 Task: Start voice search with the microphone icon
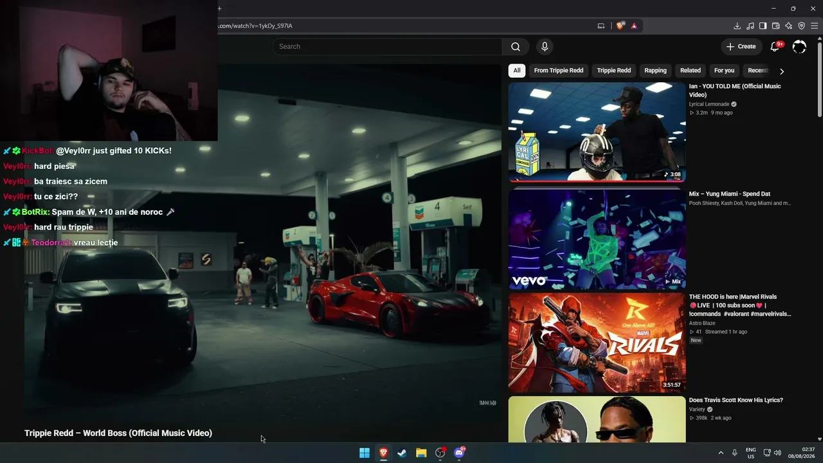coord(545,46)
